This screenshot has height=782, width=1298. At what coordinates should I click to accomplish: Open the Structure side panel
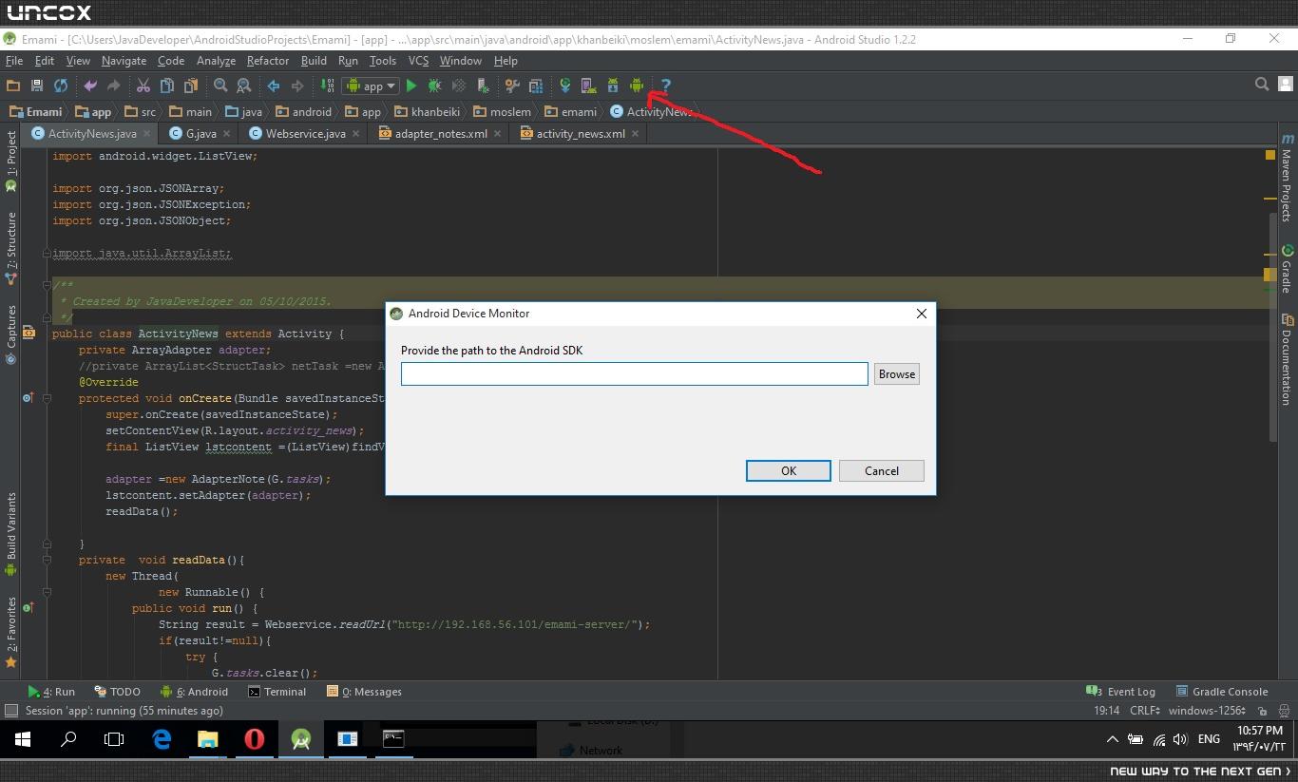tap(10, 248)
